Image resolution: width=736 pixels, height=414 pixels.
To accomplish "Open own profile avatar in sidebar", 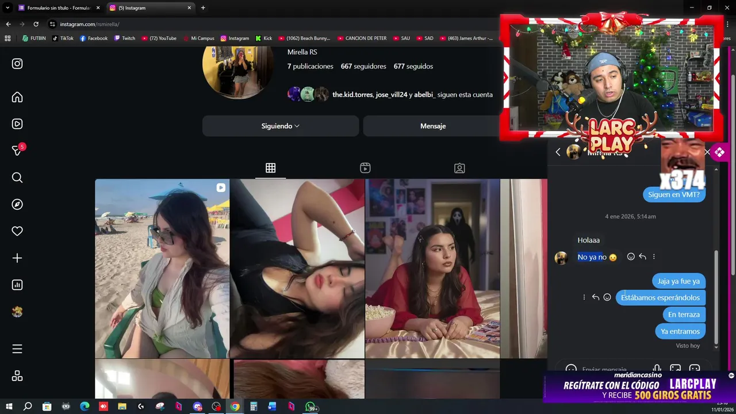I will coord(17,312).
